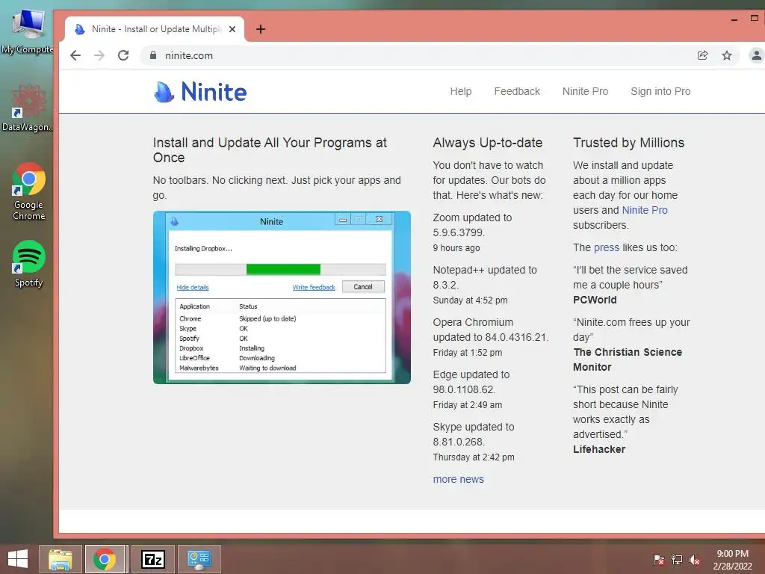Open File Explorer from taskbar
Screen dimensions: 765x574
click(61, 559)
